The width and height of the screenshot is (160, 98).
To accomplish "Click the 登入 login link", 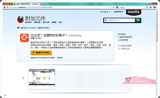I will (108, 12).
